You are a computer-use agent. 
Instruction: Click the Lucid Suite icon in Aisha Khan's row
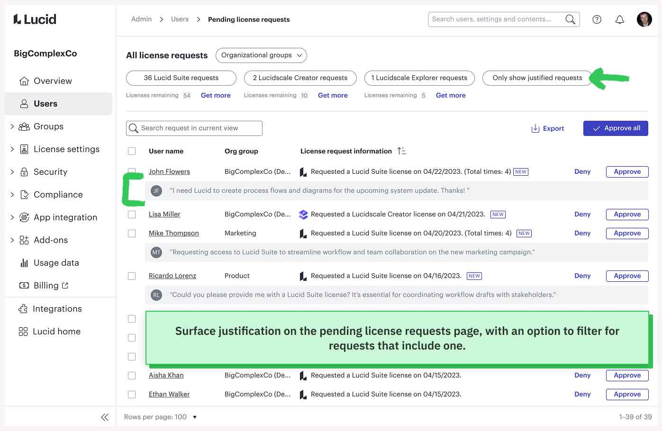click(x=303, y=376)
